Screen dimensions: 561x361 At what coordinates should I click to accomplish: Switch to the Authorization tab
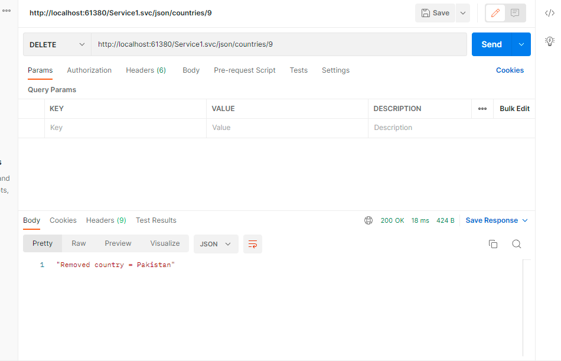click(89, 70)
